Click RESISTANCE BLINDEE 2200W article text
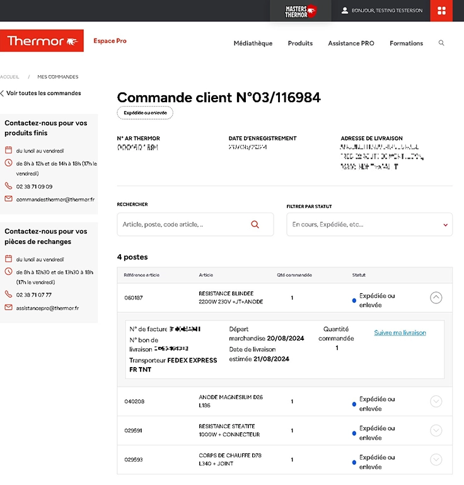The height and width of the screenshot is (485, 464). pyautogui.click(x=231, y=298)
